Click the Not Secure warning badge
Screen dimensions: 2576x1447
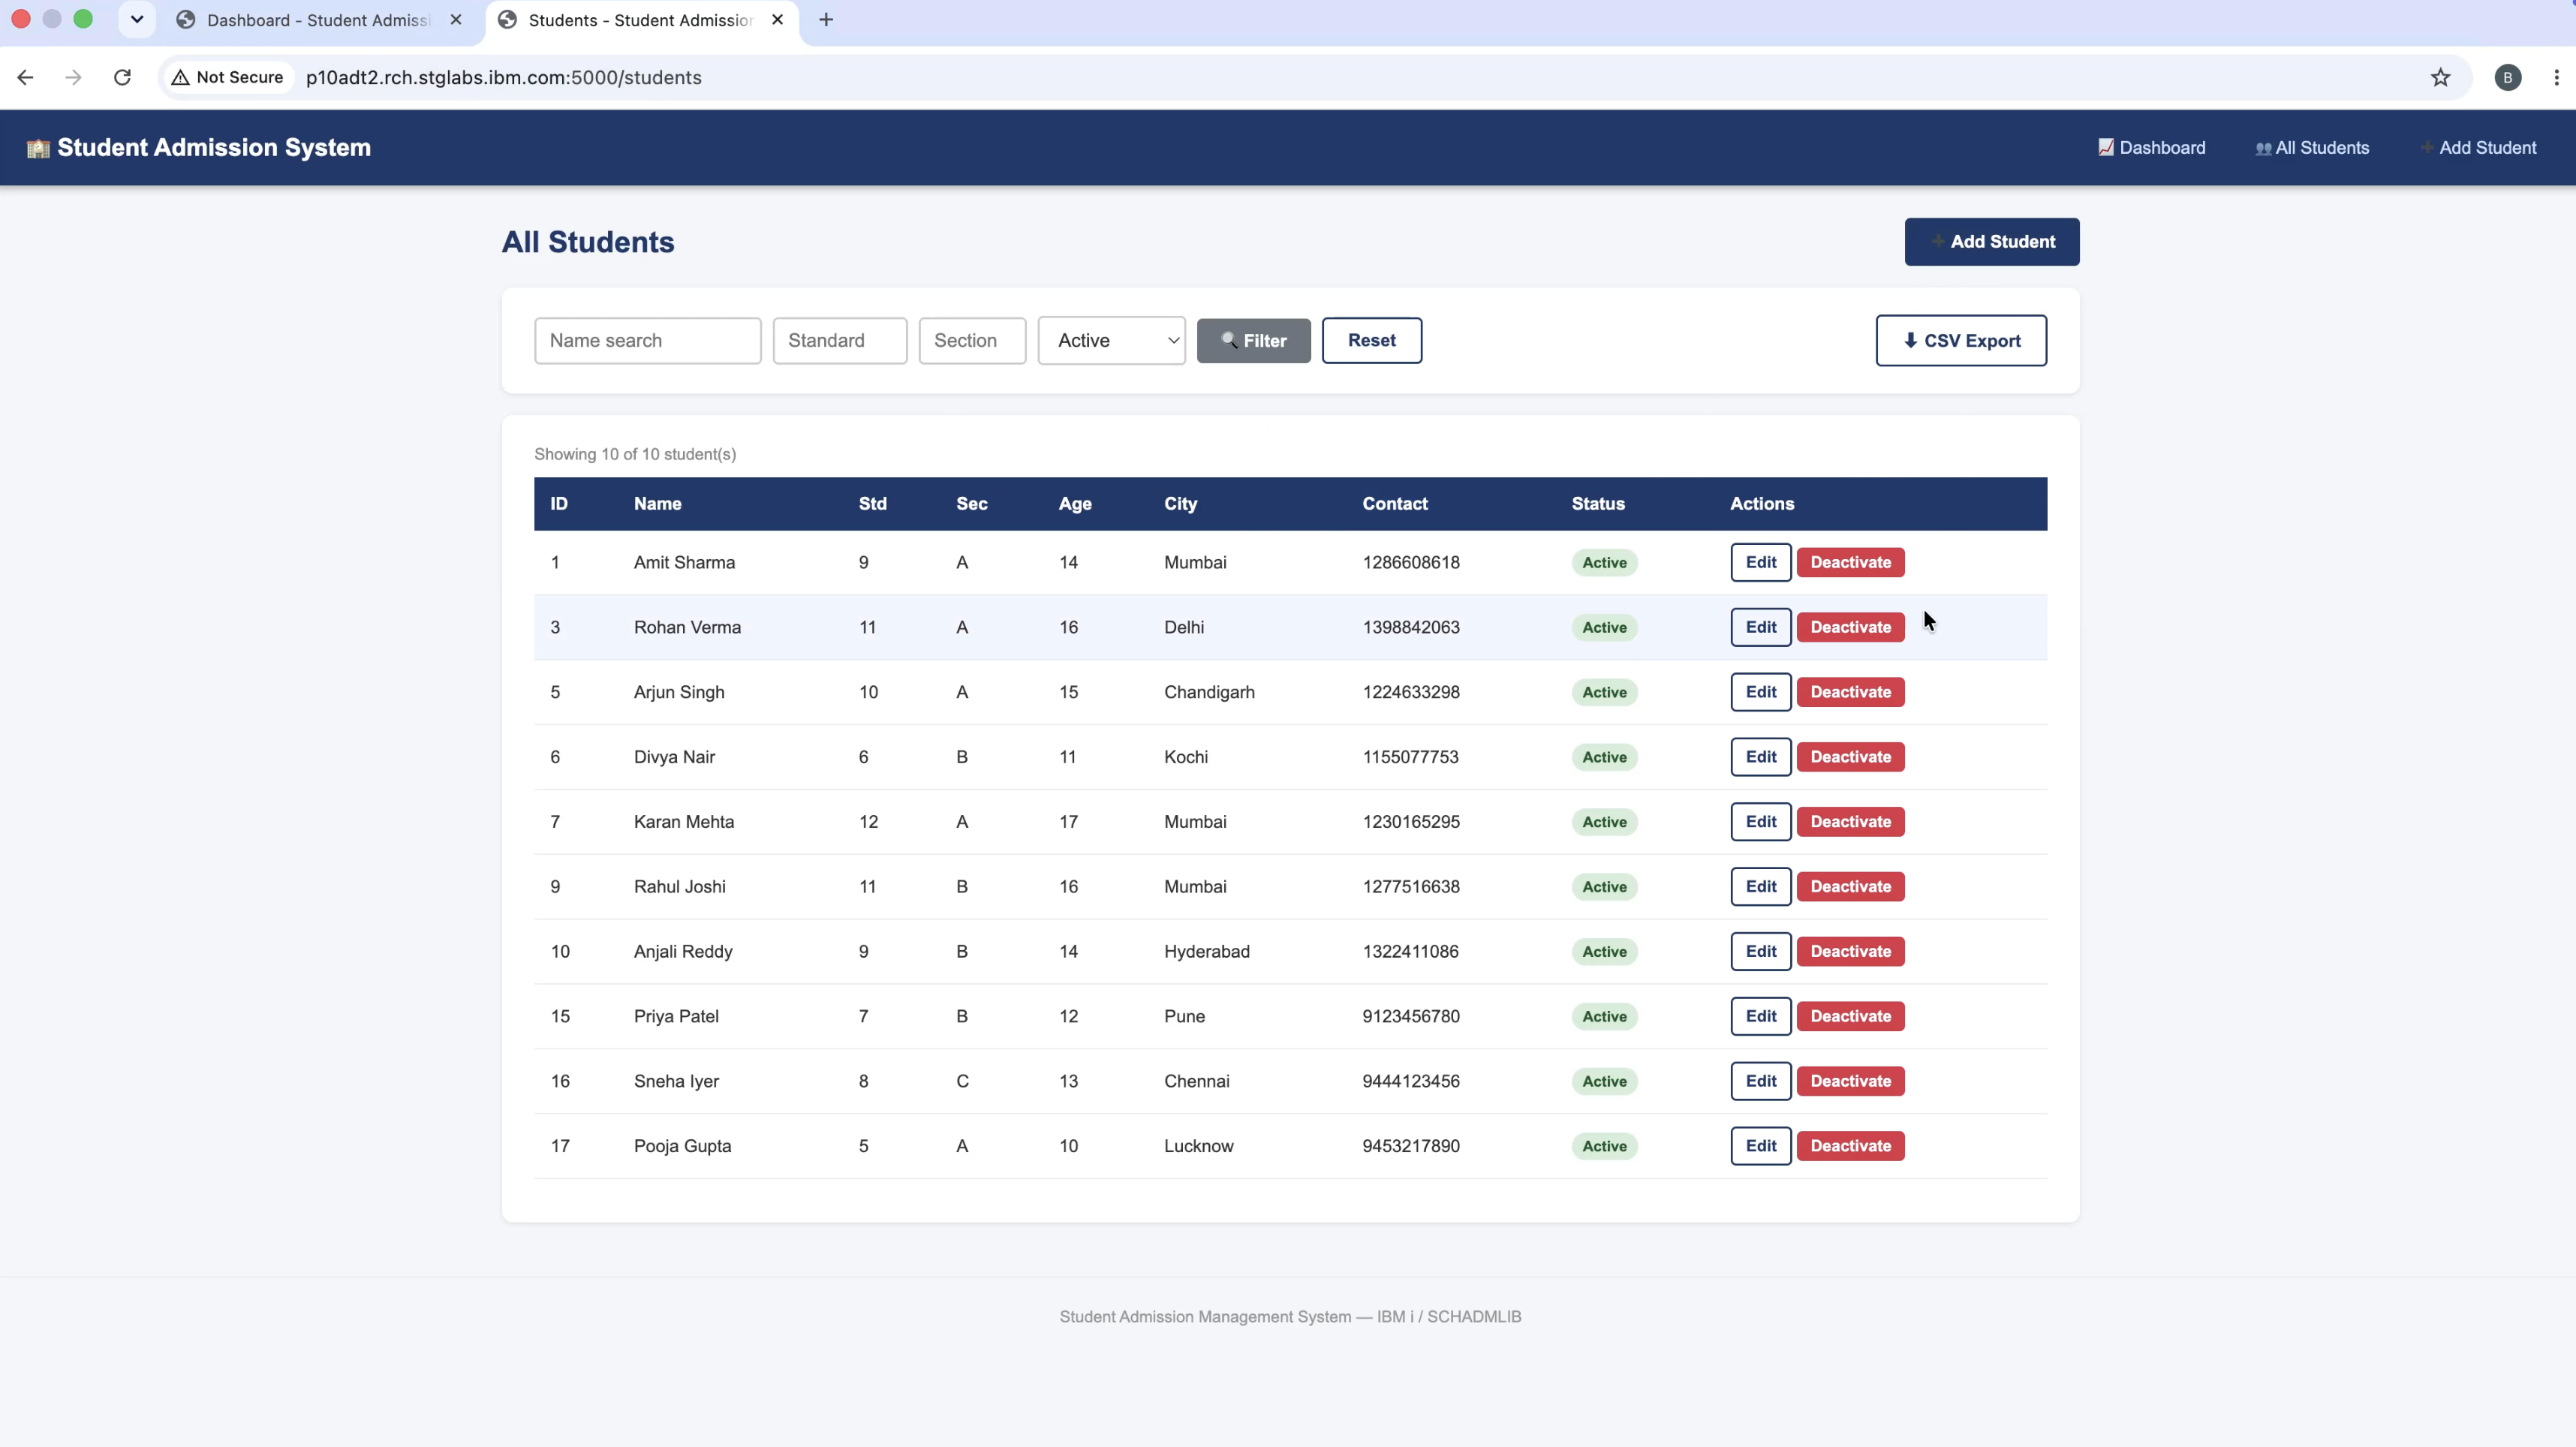[x=228, y=77]
